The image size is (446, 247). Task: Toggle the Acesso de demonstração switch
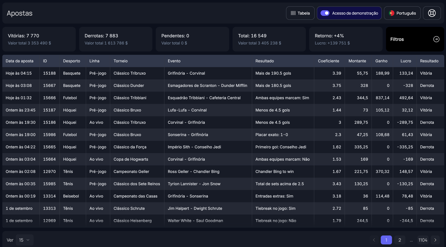[x=325, y=13]
